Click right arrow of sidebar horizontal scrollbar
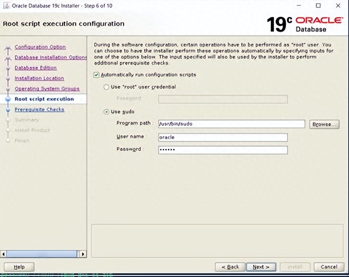This screenshot has width=349, height=277. [83, 254]
